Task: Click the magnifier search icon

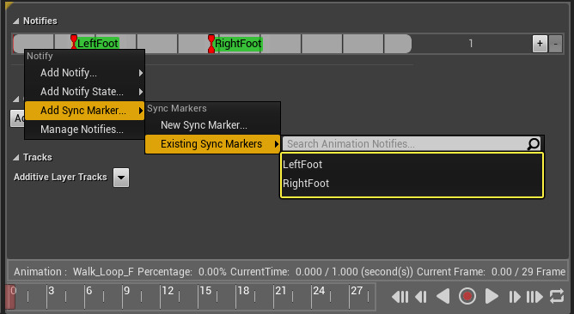Action: (534, 143)
